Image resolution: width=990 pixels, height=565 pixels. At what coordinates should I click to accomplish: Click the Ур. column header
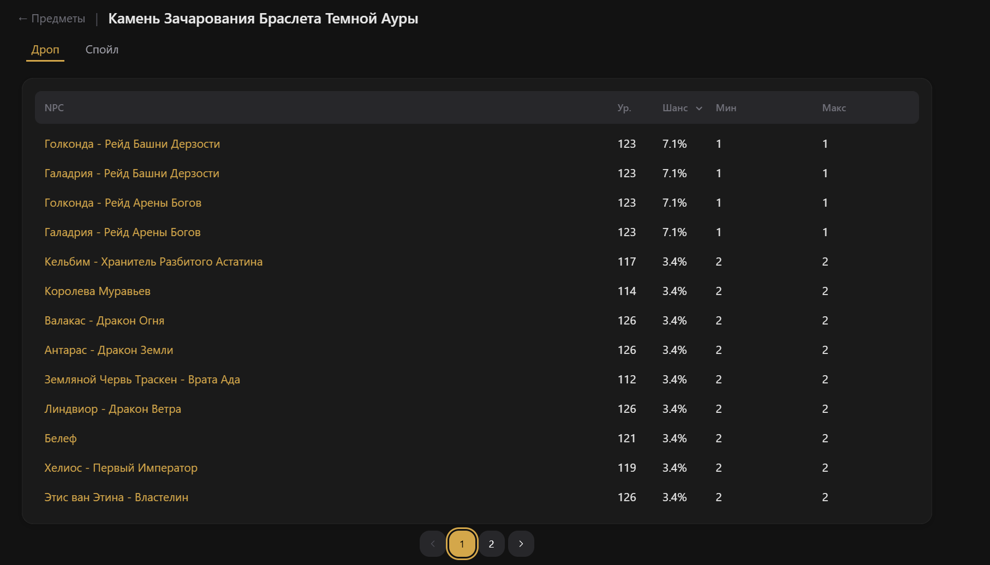(624, 108)
